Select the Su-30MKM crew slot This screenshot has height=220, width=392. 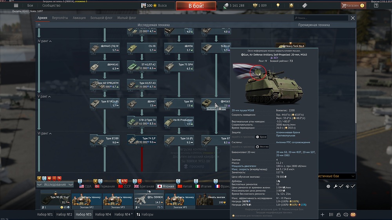[149, 200]
